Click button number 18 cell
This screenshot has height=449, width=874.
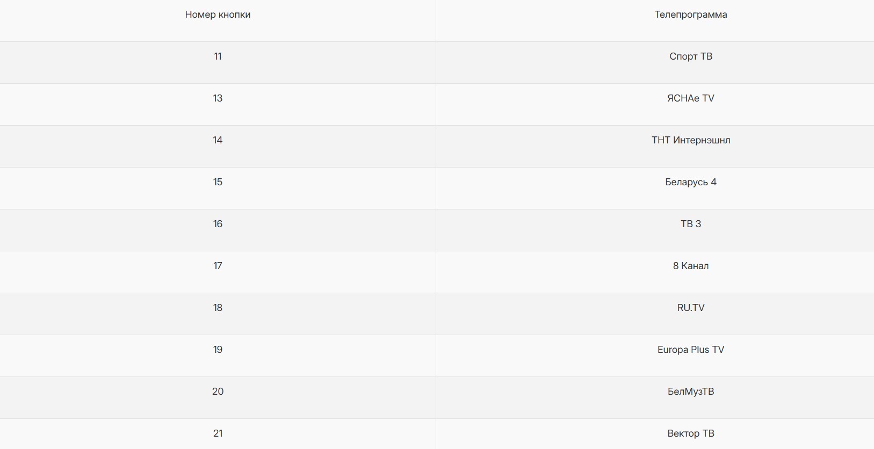[x=218, y=308]
